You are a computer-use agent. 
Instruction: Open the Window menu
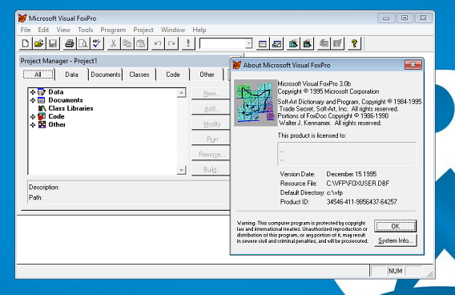[173, 30]
